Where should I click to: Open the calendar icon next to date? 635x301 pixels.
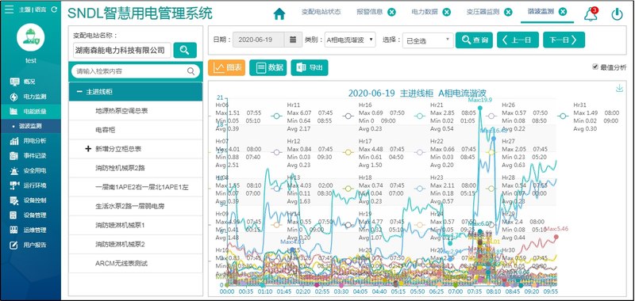[293, 40]
